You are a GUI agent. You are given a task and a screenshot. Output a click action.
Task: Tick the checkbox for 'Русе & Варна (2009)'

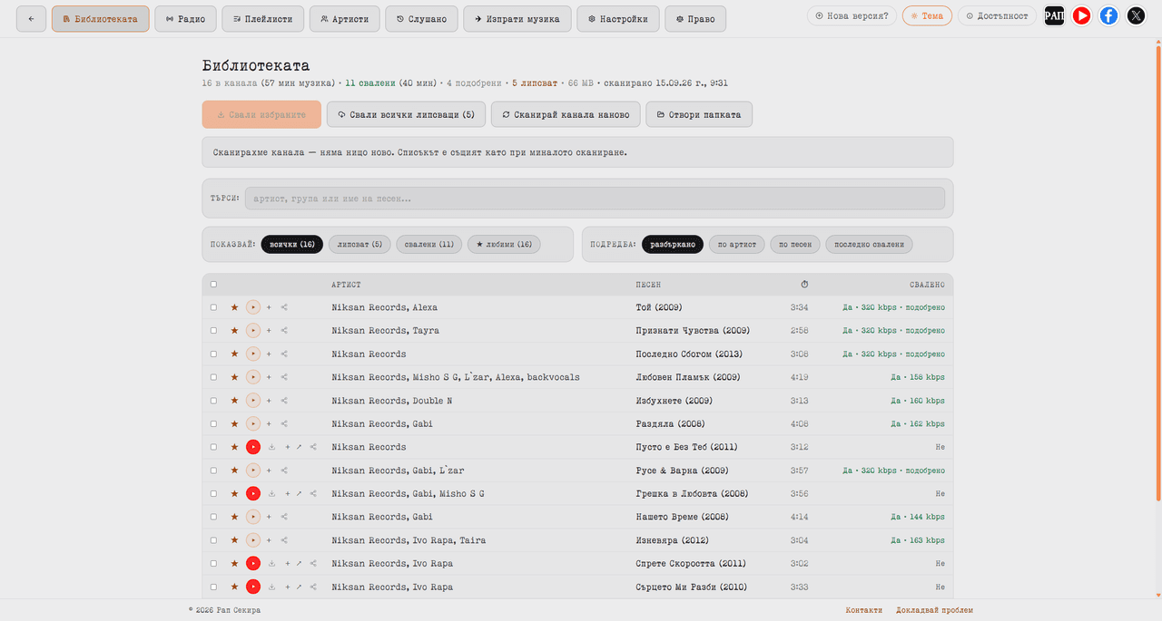(x=214, y=471)
